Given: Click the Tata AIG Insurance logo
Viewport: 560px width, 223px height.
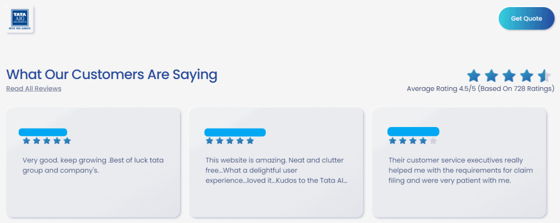Looking at the screenshot, I should pyautogui.click(x=20, y=20).
